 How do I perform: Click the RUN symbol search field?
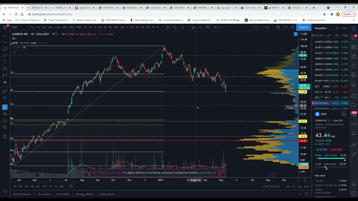click(20, 27)
